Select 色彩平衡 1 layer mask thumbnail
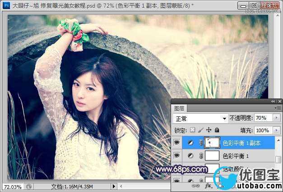The height and width of the screenshot is (192, 283). (212, 156)
